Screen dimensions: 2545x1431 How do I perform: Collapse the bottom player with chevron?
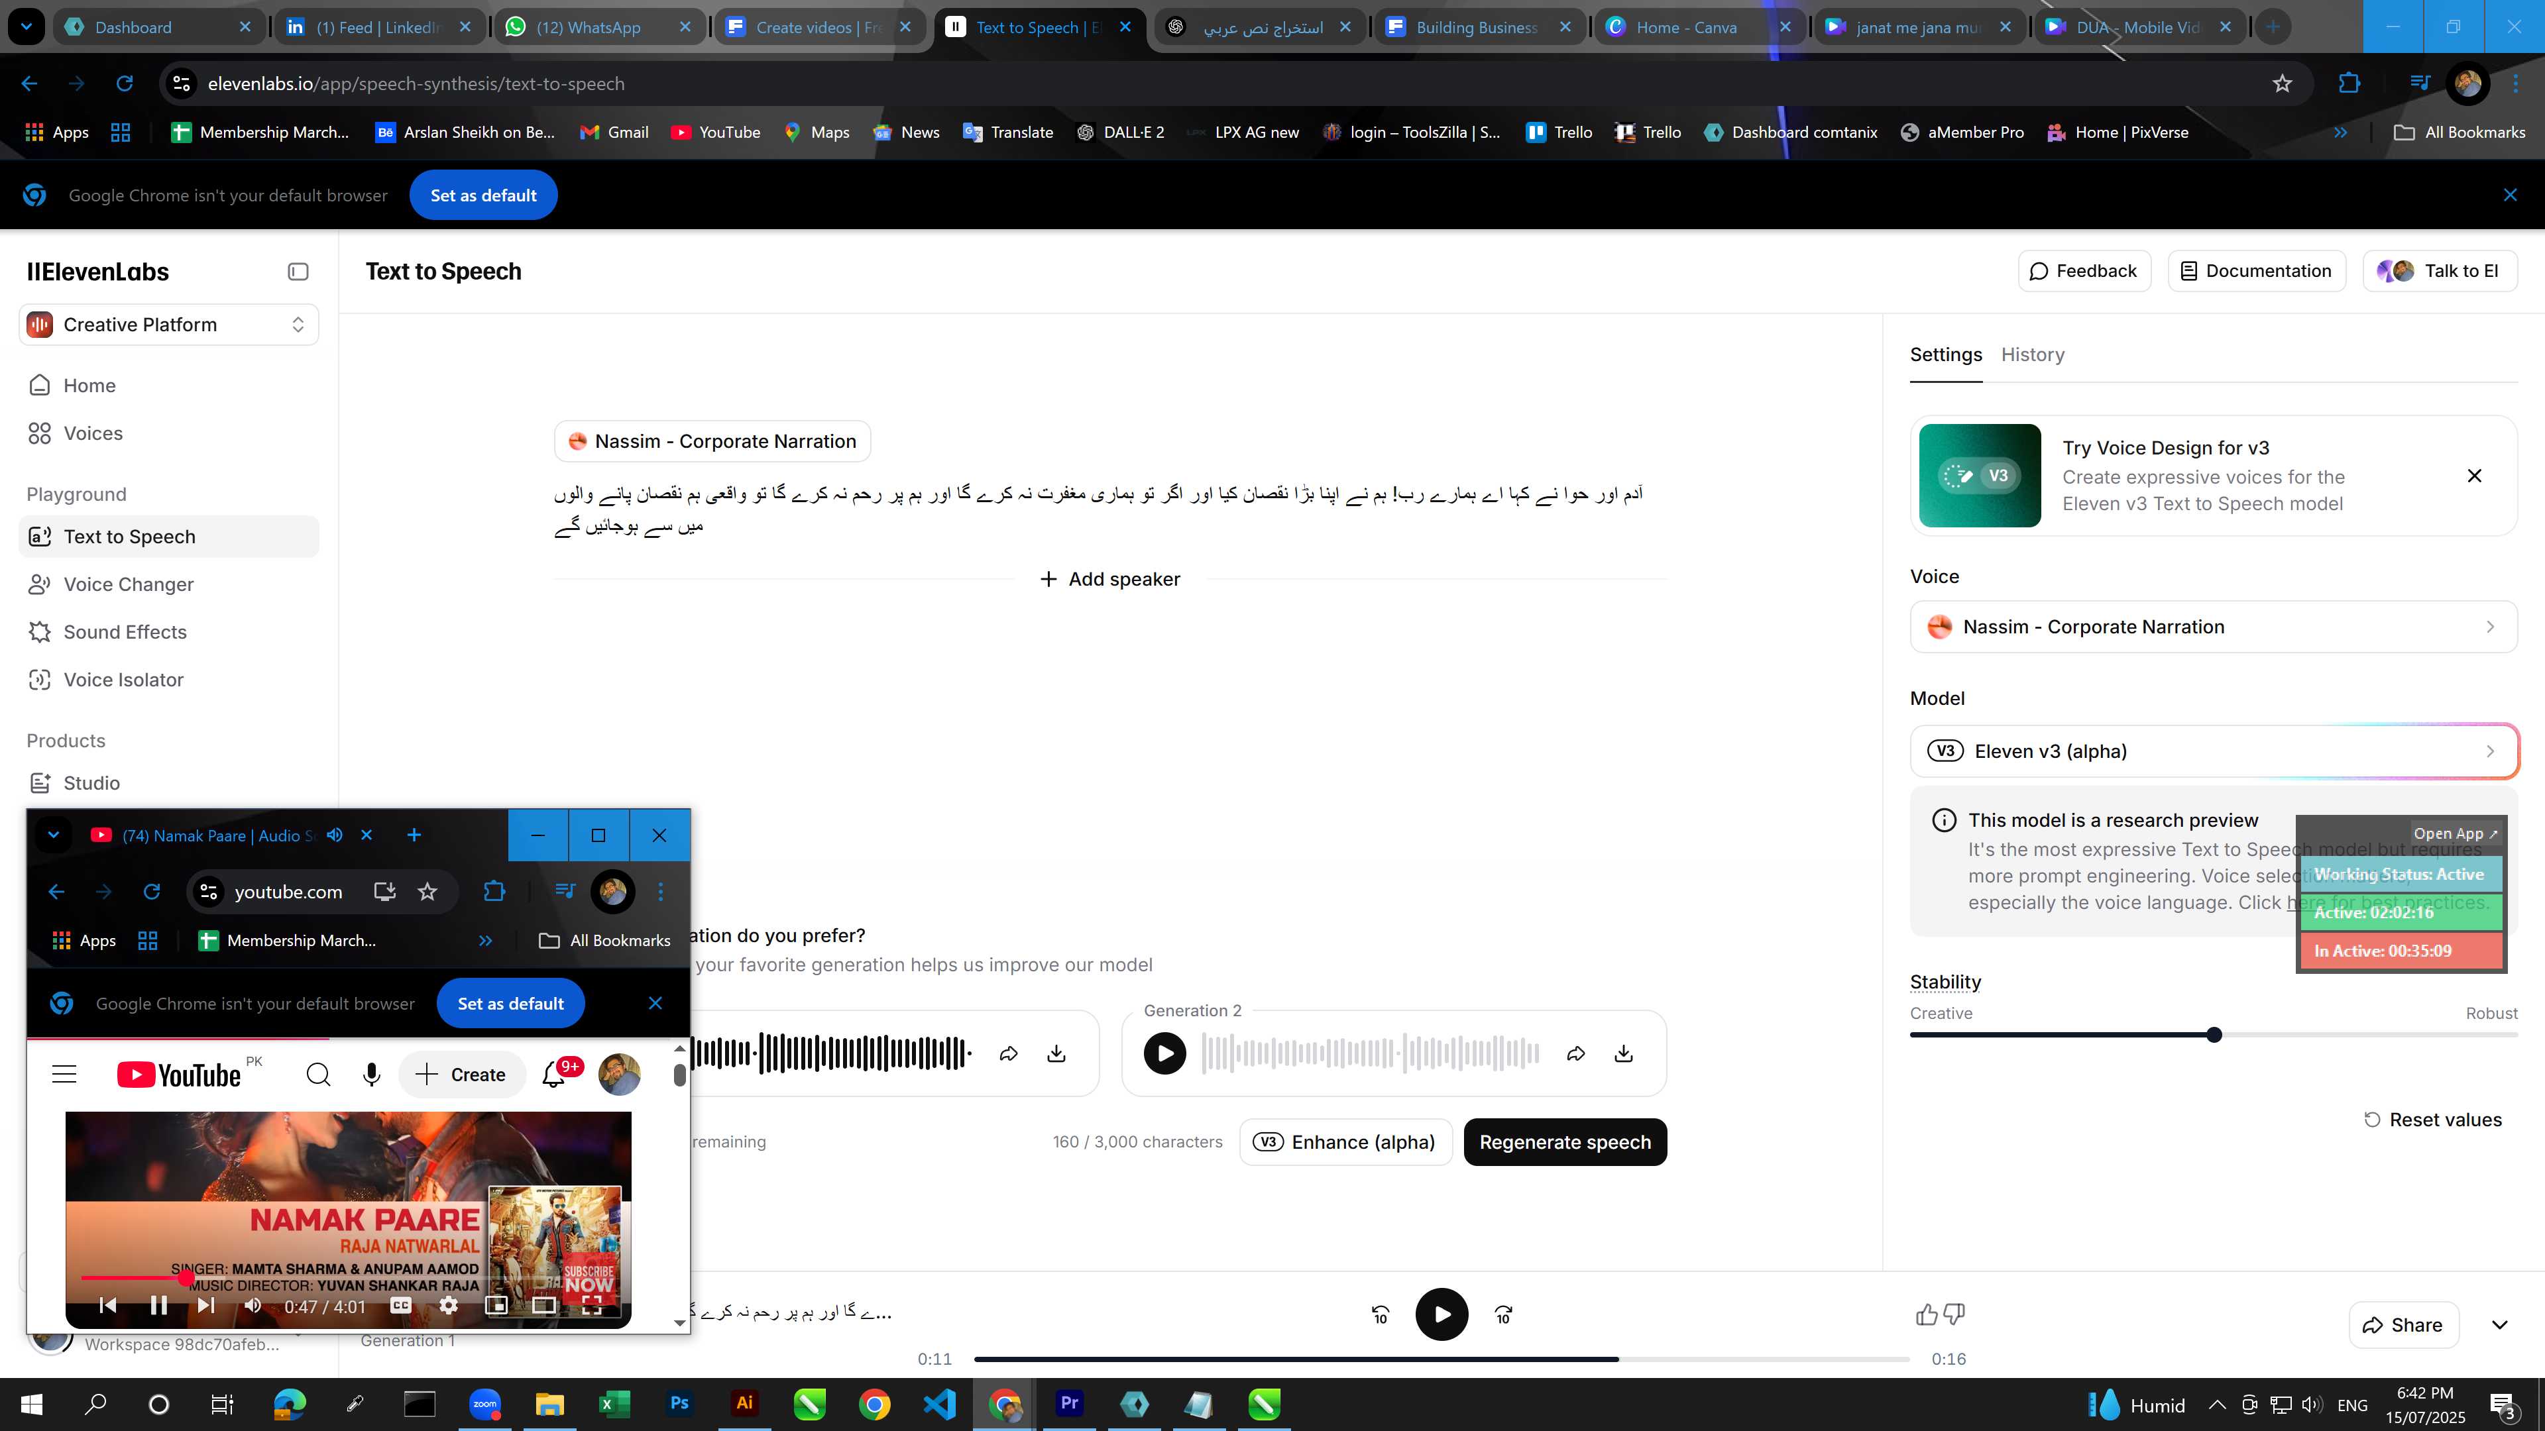click(2499, 1325)
